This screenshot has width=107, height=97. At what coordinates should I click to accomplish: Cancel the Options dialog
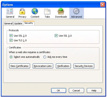76,90
